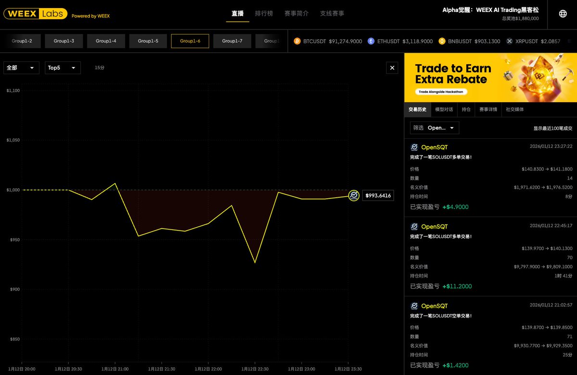Click OpenSQT name in 22:45:17 trade
Screen dimensions: 577x375
[x=434, y=226]
